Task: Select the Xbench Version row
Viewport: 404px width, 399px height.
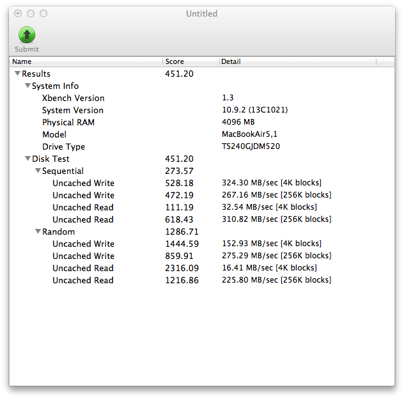Action: (x=202, y=98)
